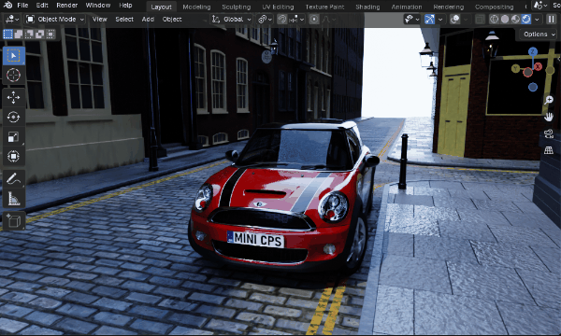Choose the Subtract selection mode icon
The height and width of the screenshot is (336, 561).
pos(29,34)
